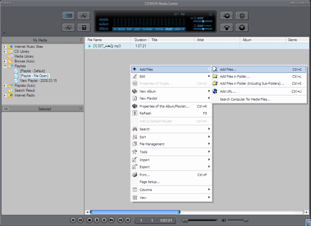311x226 pixels.
Task: Enable the BBE VIVA effect checkbox
Action: pos(195,26)
